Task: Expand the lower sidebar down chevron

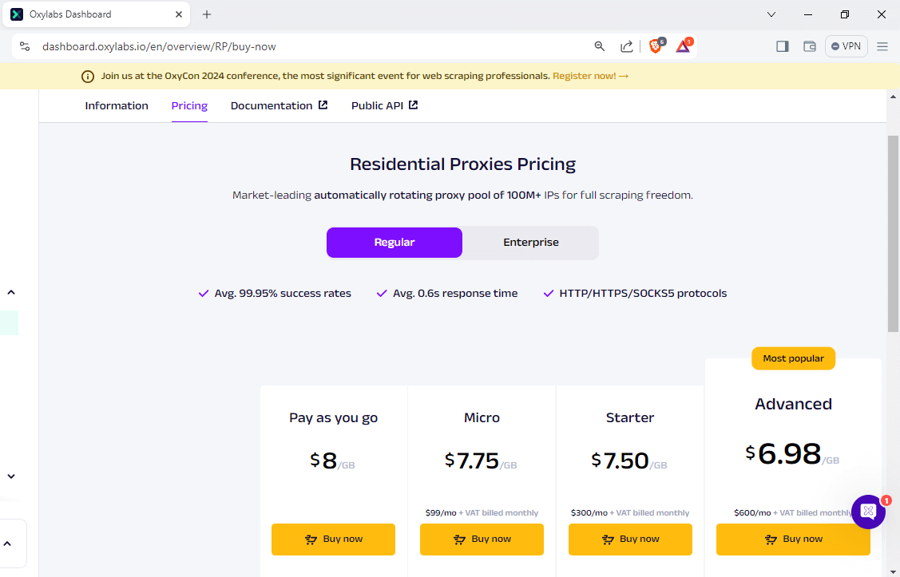Action: [x=11, y=476]
